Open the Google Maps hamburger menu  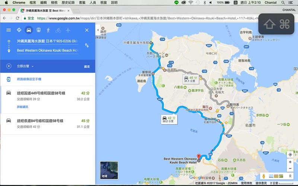tap(9, 30)
